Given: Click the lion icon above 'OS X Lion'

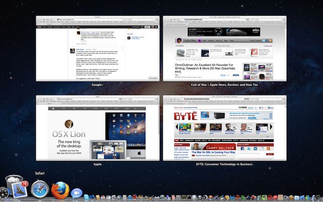Looking at the screenshot, I should click(x=69, y=124).
